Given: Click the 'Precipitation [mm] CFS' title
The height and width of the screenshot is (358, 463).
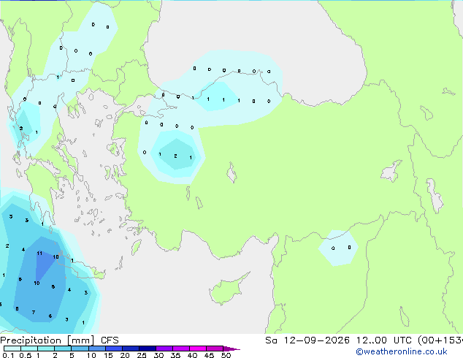Looking at the screenshot, I should [59, 340].
